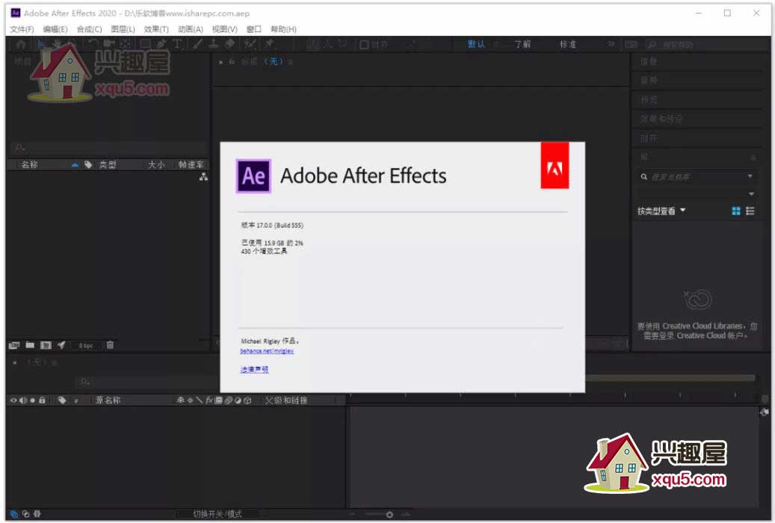Screen dimensions: 775x523
Task: Select the Selection arrow tool
Action: click(x=41, y=44)
